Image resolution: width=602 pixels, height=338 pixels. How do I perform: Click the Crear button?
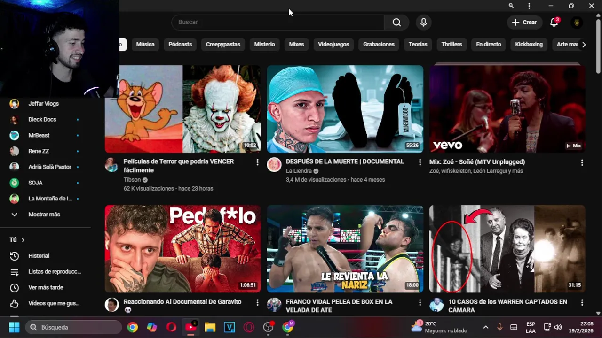[524, 22]
